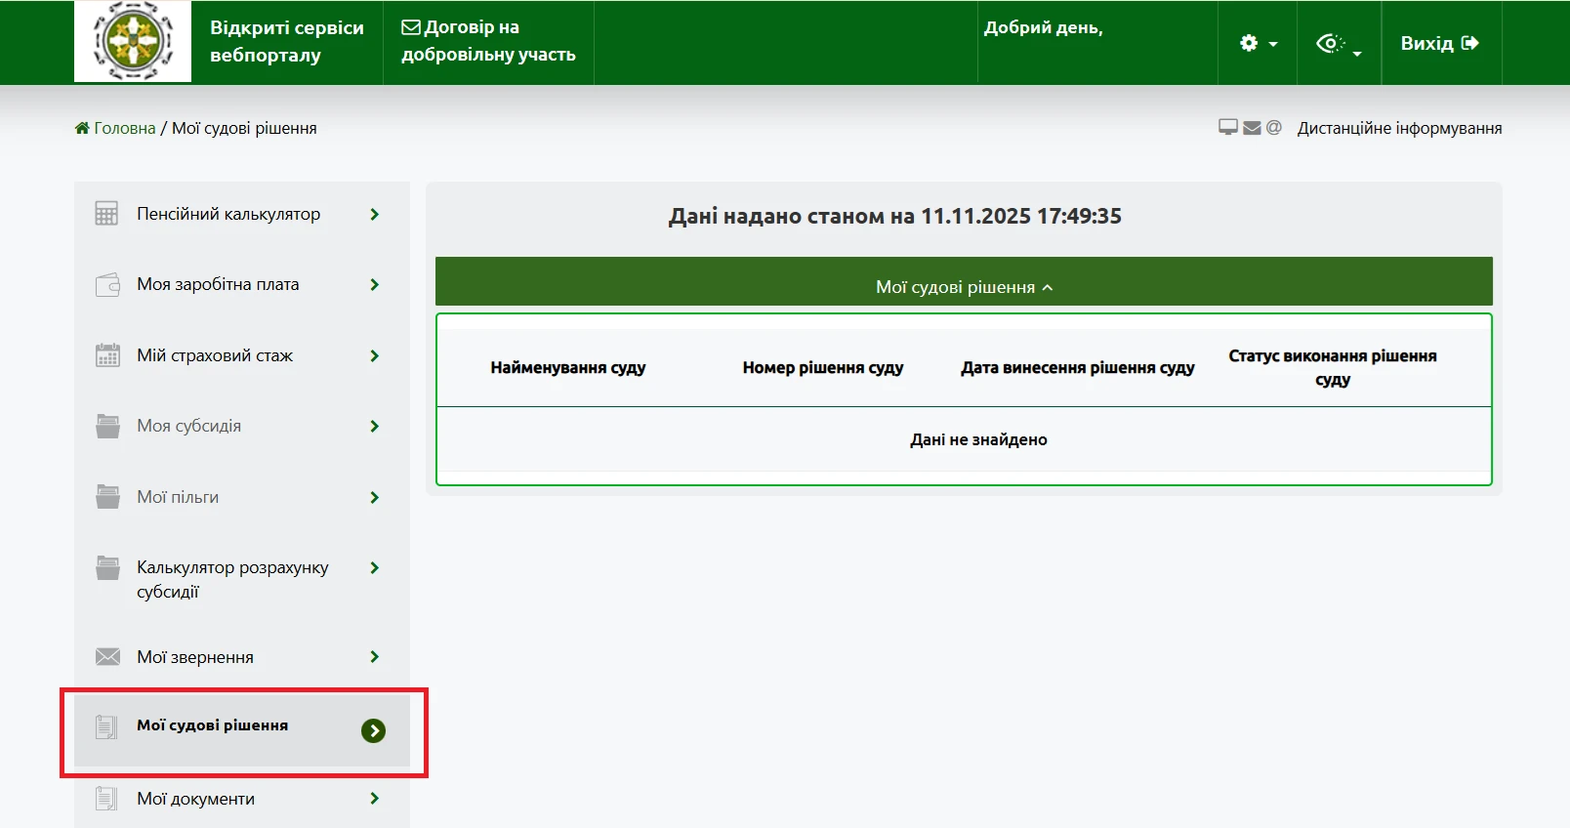Viewport: 1570px width, 828px height.
Task: Click the Вихід logout button
Action: 1439,43
